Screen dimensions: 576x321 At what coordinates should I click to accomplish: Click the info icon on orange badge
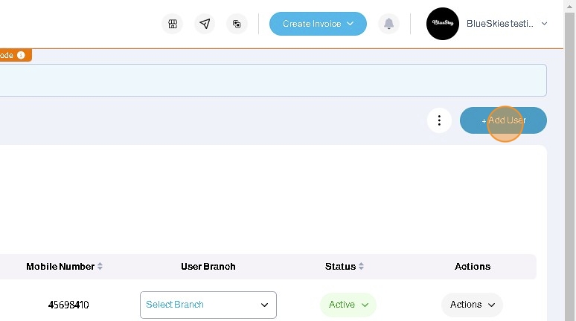22,55
